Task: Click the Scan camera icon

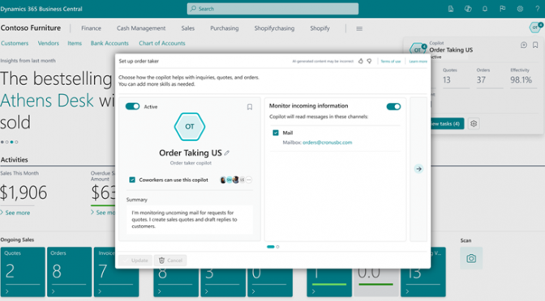Action: (x=471, y=258)
